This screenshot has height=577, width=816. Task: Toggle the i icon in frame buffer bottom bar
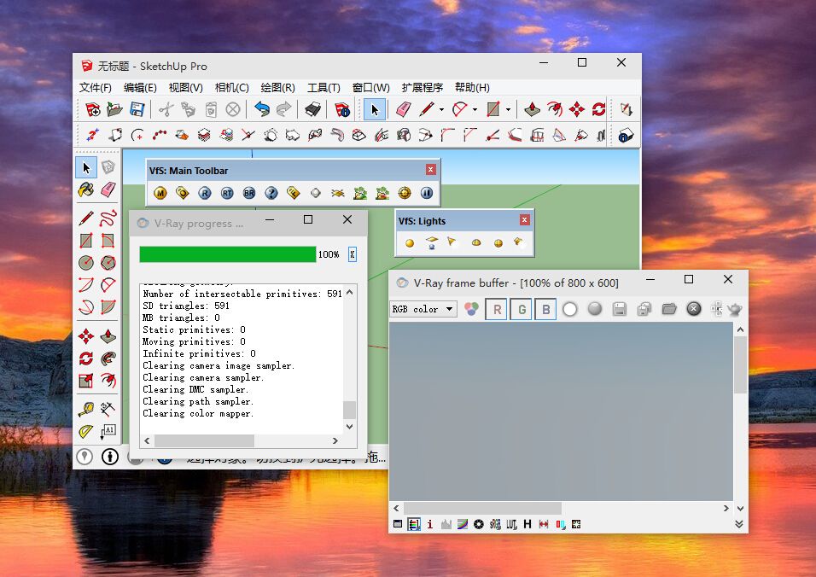coord(430,524)
